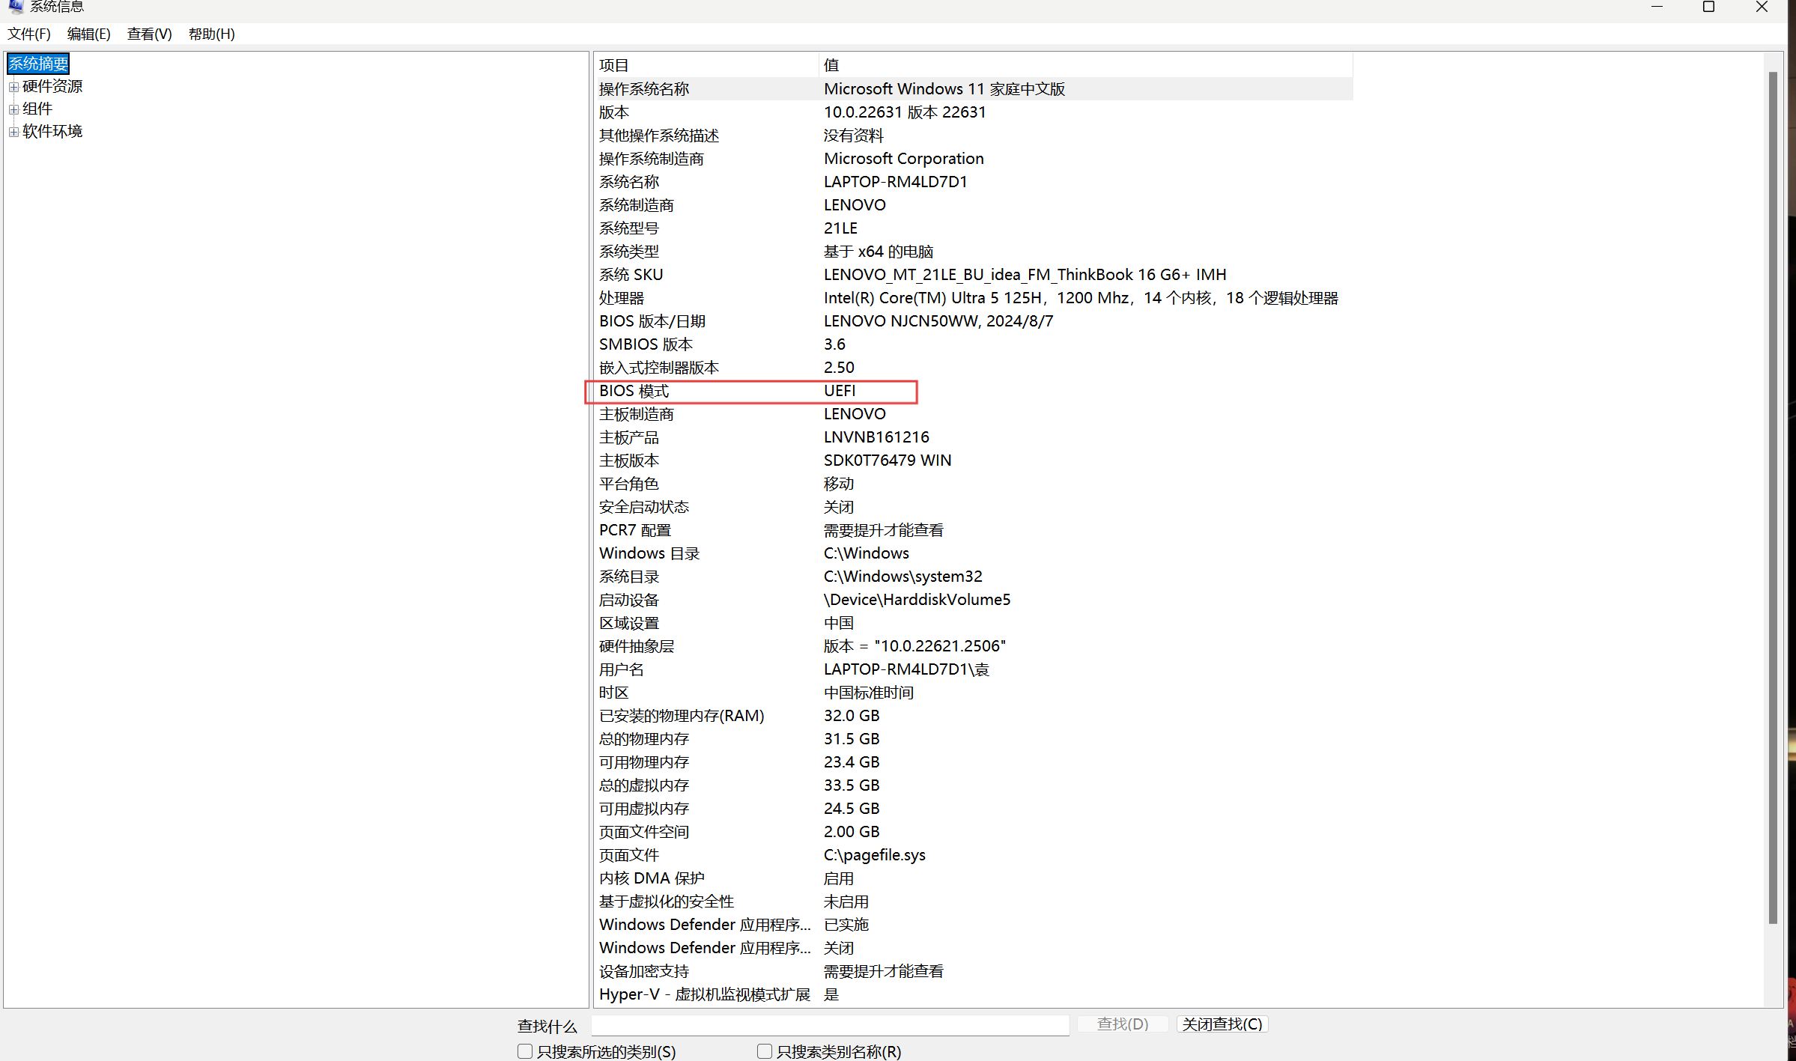The width and height of the screenshot is (1796, 1061).
Task: Select the BIOS 模式 row showing UEFI
Action: 749,391
